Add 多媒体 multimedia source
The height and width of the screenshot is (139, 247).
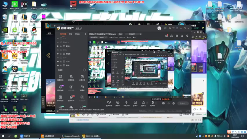[x=135, y=103]
